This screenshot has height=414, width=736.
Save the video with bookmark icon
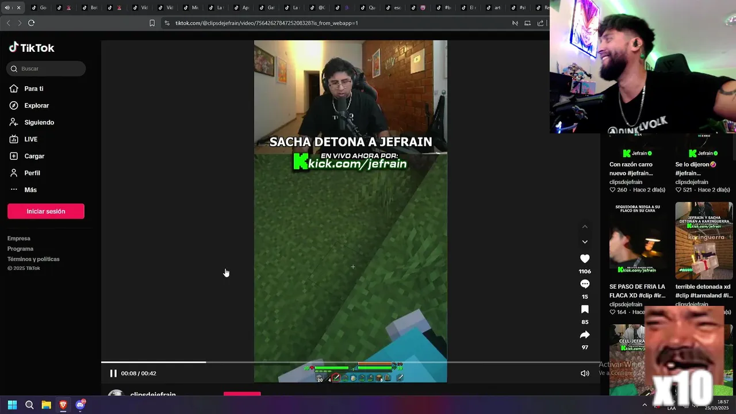(x=585, y=309)
